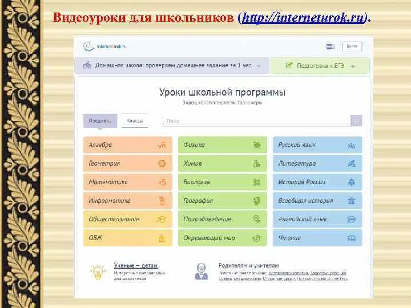Image resolution: width=411 pixels, height=308 pixels.
Task: Click the columns icon on Всеобщая история
Action: tap(352, 201)
